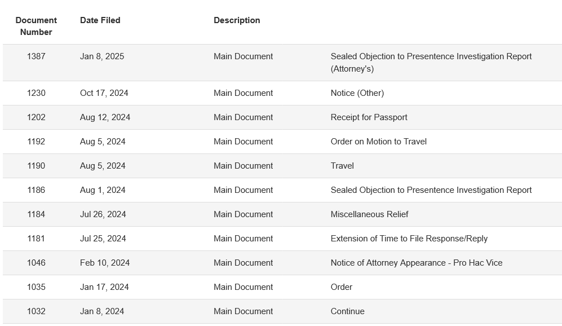Open document number 1387

(x=36, y=56)
